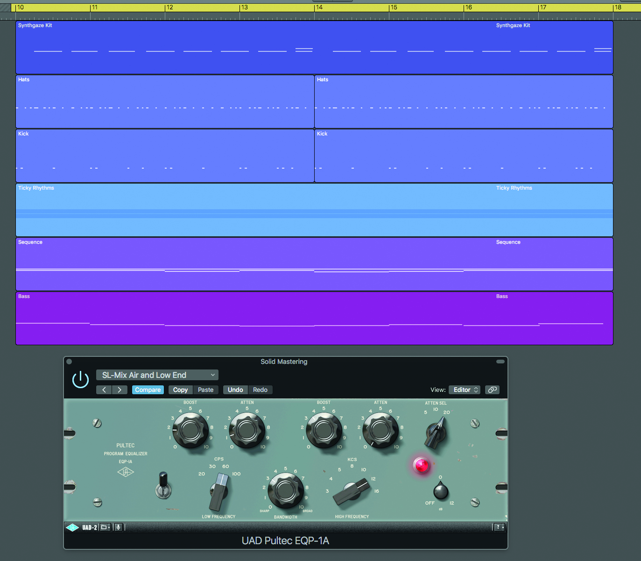Image resolution: width=641 pixels, height=561 pixels.
Task: Open the View Editor dropdown
Action: 465,390
